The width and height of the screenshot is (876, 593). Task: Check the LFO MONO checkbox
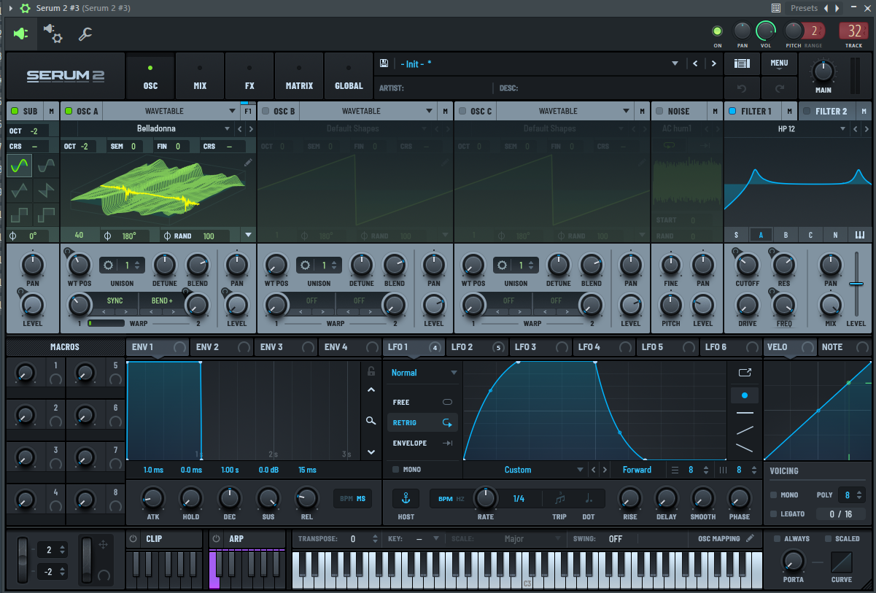[396, 469]
